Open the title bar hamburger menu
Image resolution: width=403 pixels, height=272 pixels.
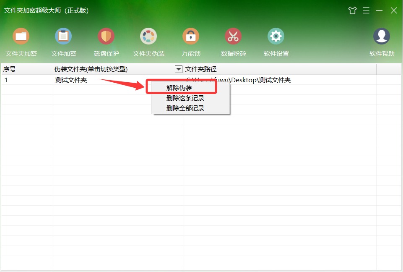click(x=366, y=10)
